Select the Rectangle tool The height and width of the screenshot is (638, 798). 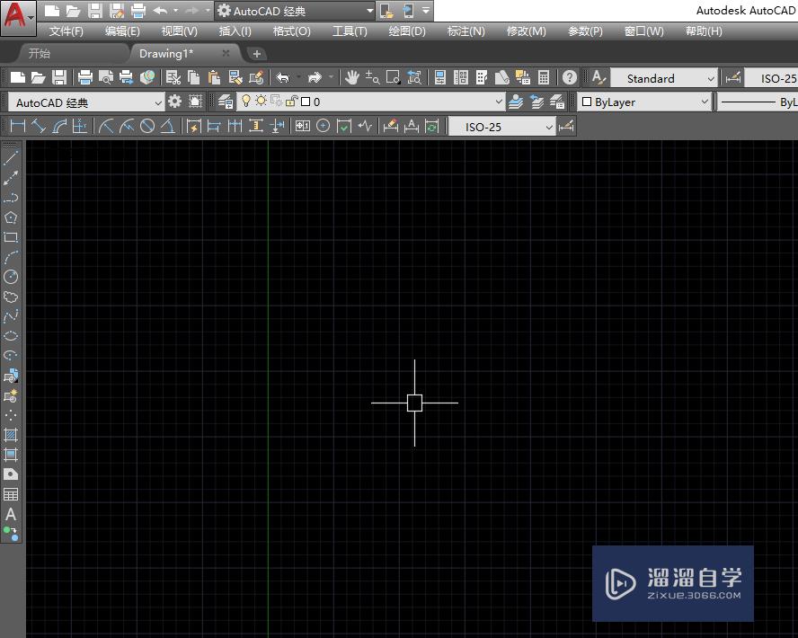11,237
